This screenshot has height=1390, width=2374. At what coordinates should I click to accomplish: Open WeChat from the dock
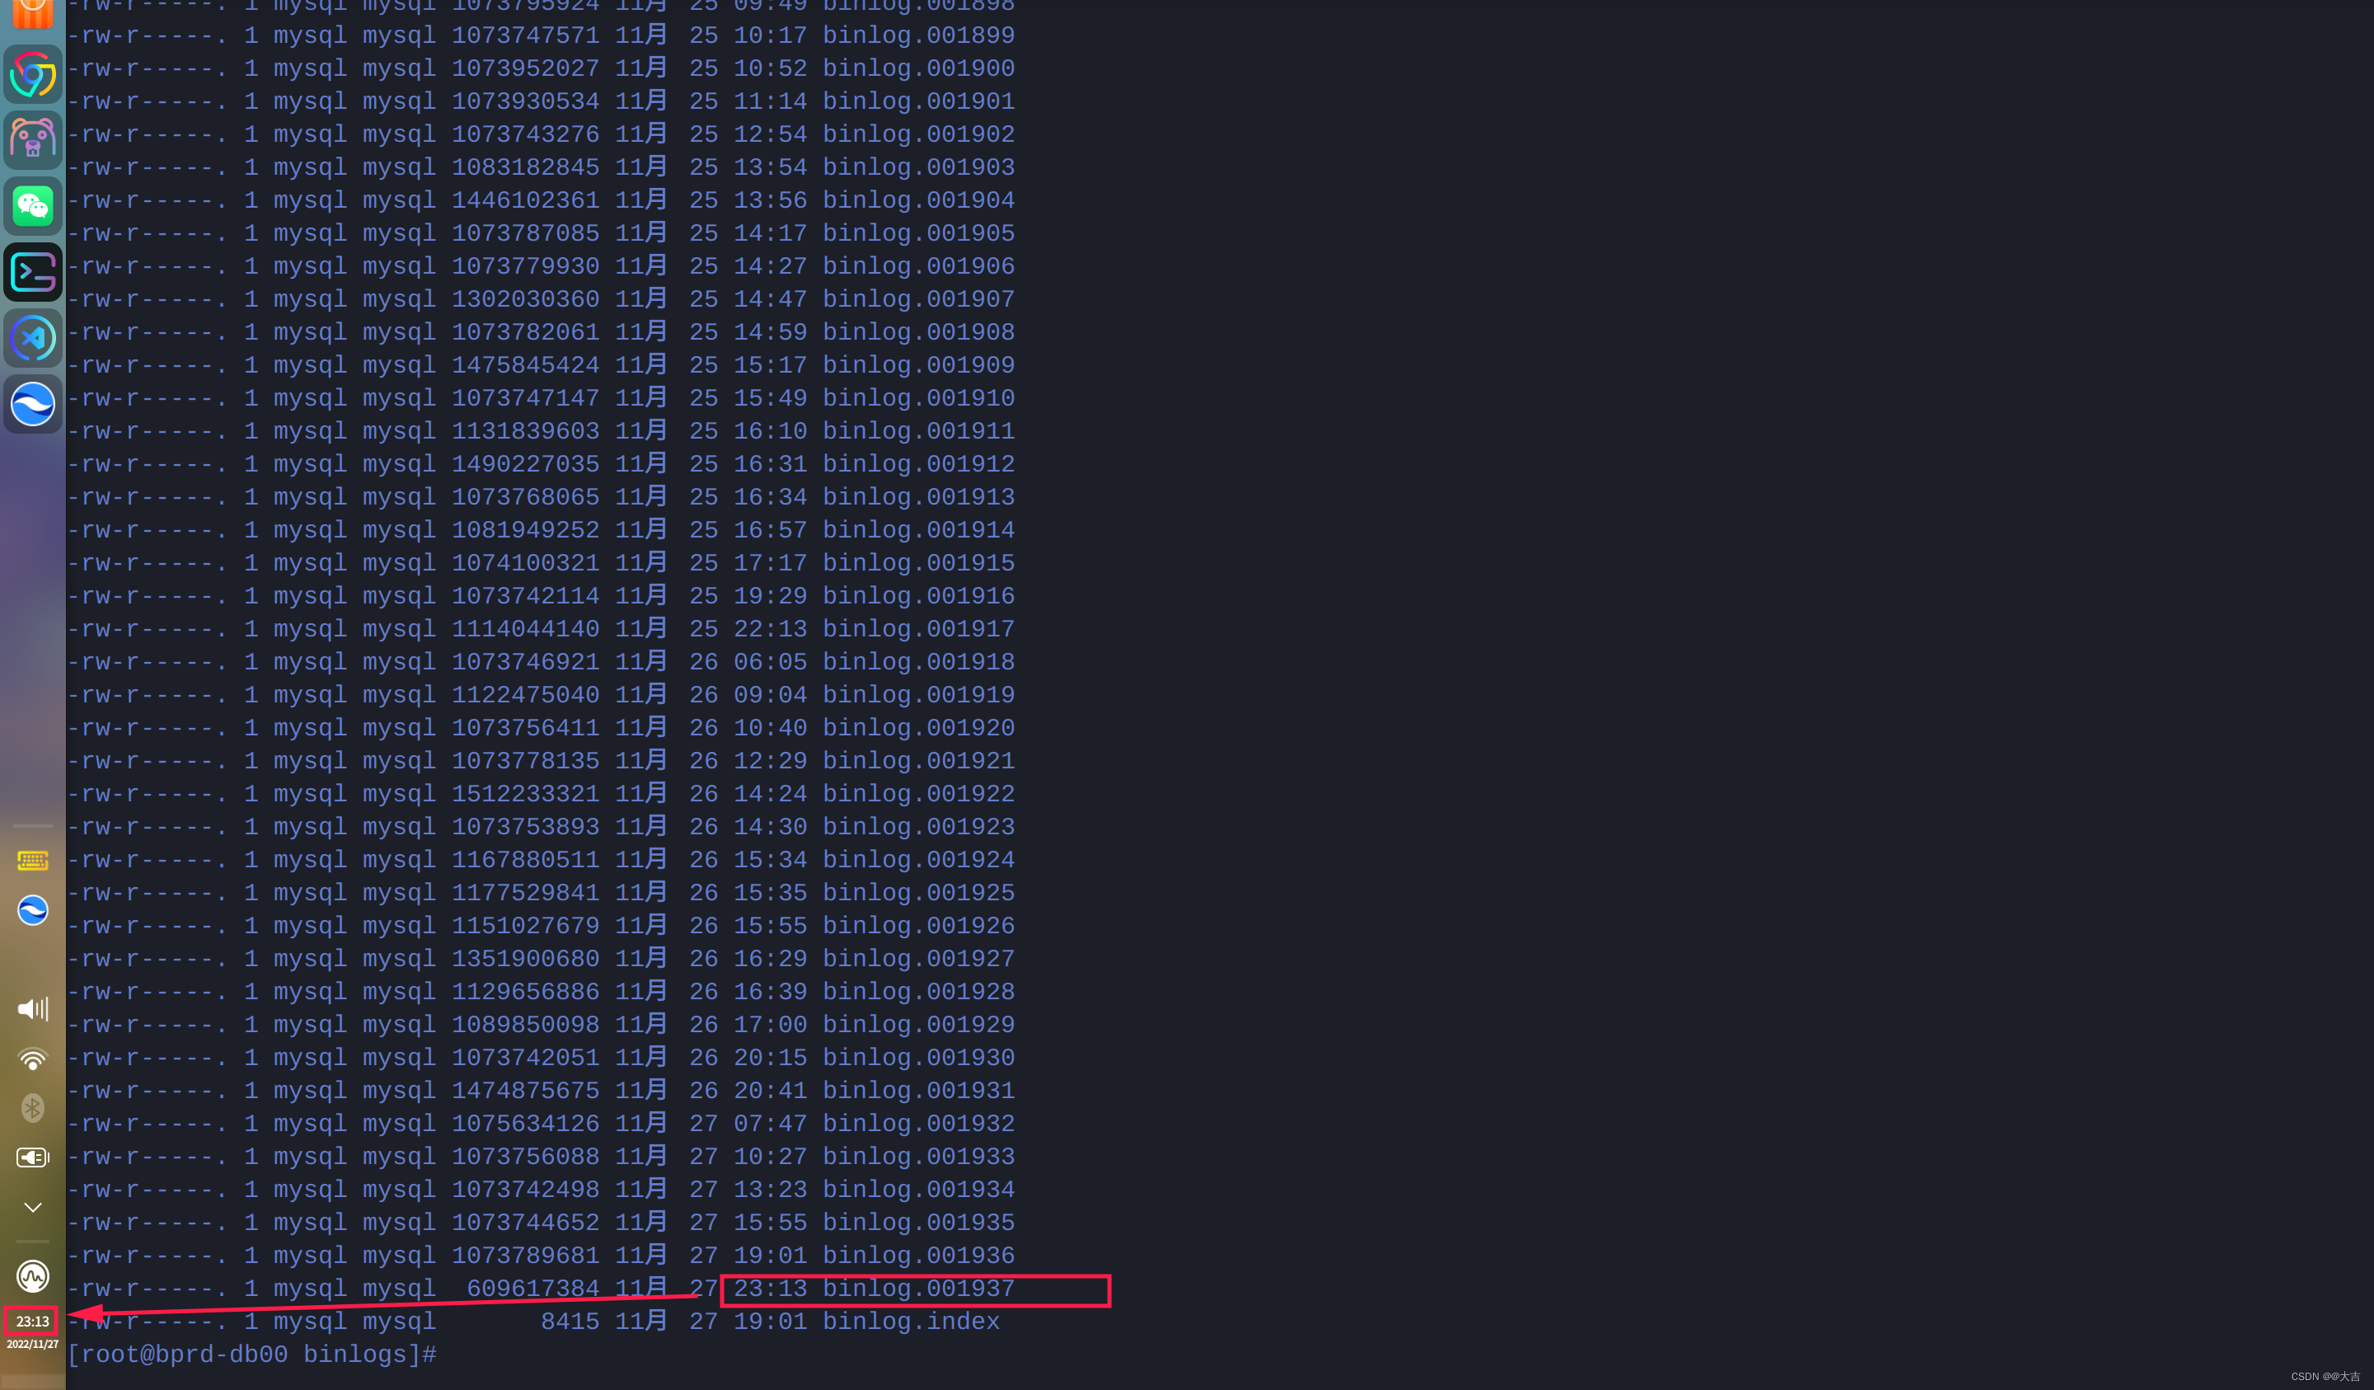33,205
